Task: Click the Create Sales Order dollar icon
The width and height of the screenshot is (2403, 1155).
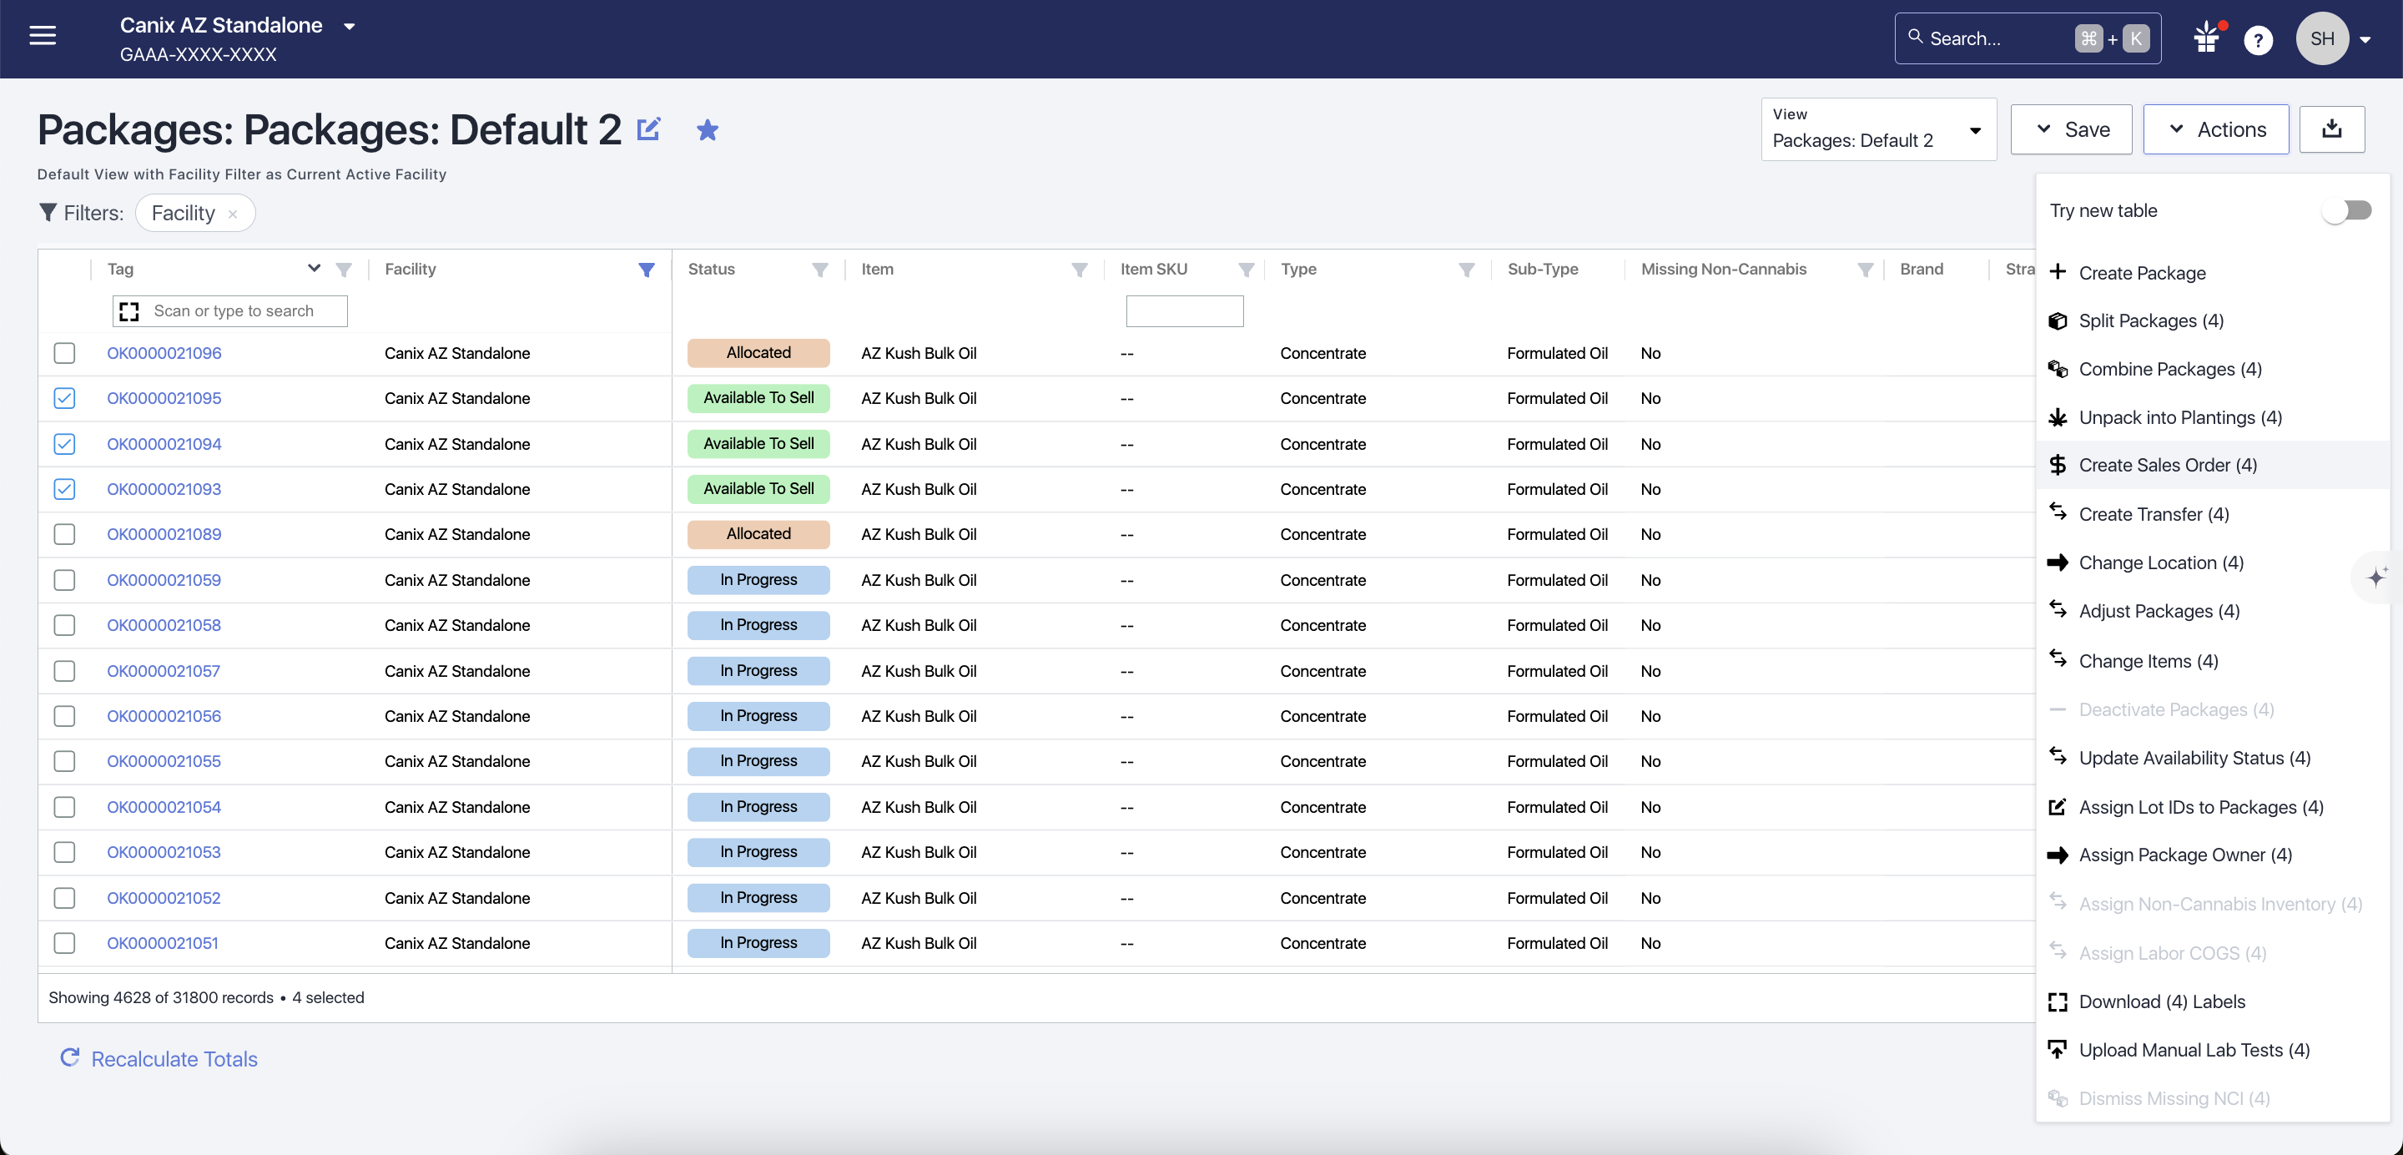Action: [2058, 465]
